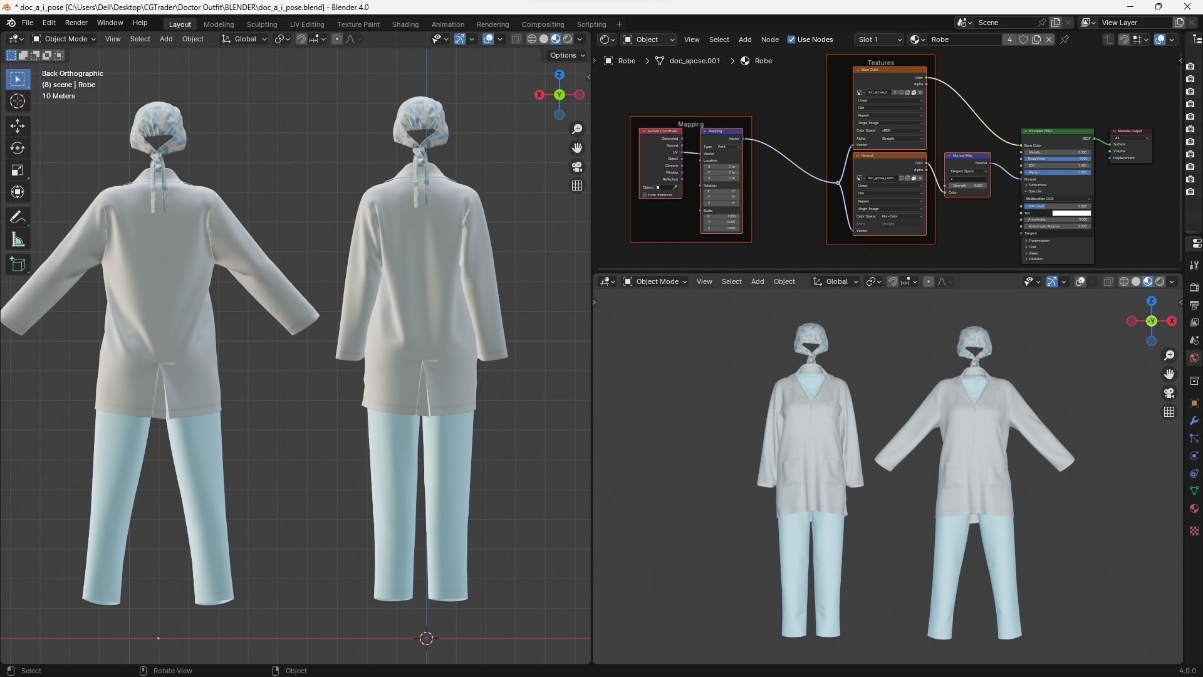
Task: Open Material properties tab
Action: (x=1194, y=508)
